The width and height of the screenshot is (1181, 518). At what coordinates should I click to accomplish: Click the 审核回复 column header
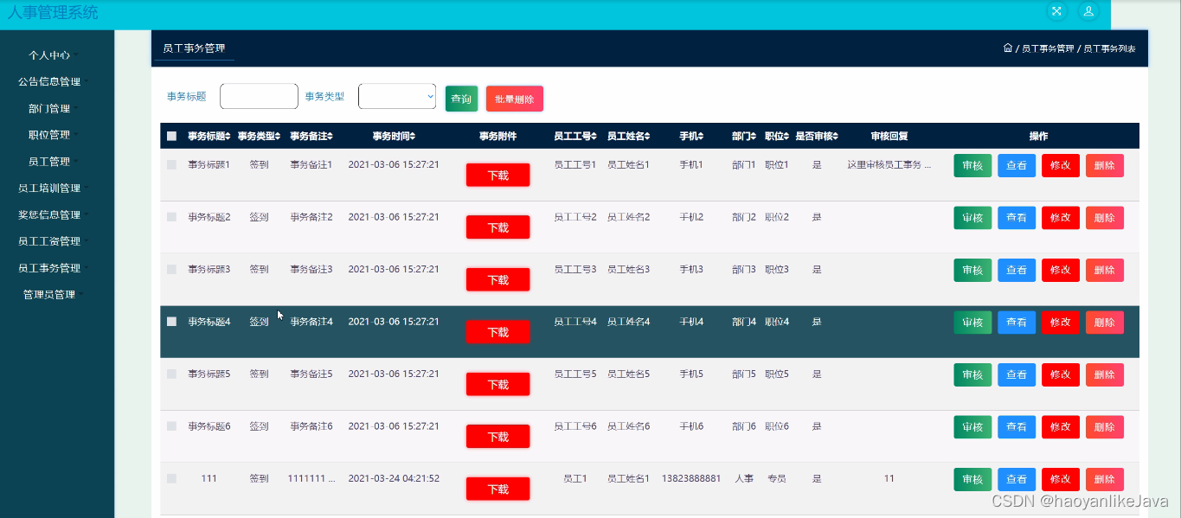click(x=889, y=137)
